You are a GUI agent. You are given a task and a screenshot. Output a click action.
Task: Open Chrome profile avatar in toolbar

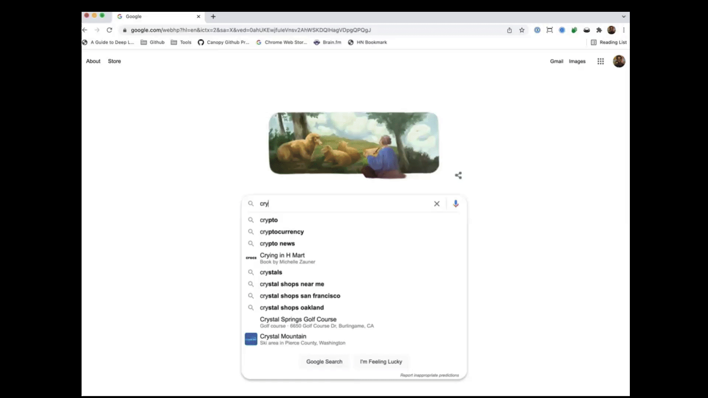coord(611,30)
